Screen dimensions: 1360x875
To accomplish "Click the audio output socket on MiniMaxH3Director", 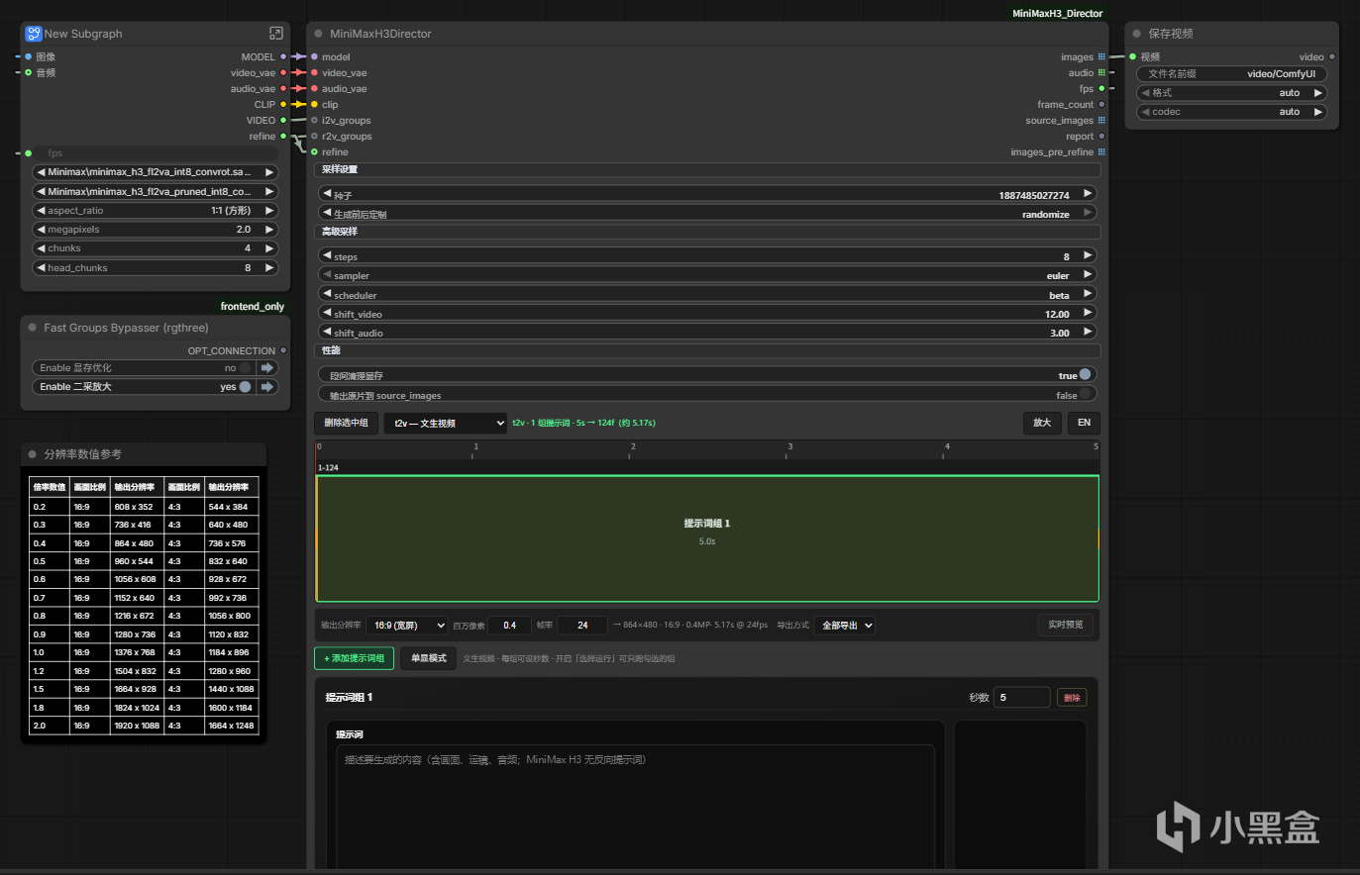I will pyautogui.click(x=1101, y=72).
